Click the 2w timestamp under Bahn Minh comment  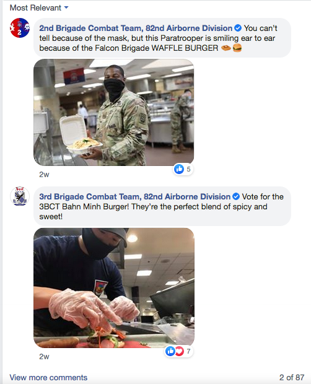click(44, 356)
